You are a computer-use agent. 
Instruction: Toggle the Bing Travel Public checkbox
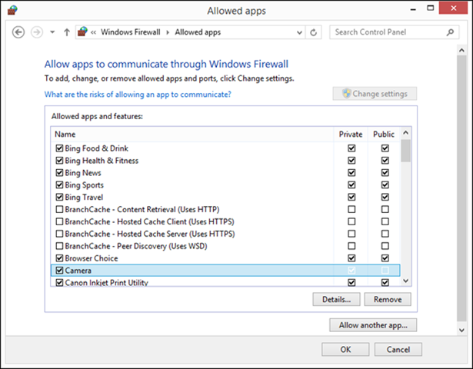pyautogui.click(x=385, y=197)
